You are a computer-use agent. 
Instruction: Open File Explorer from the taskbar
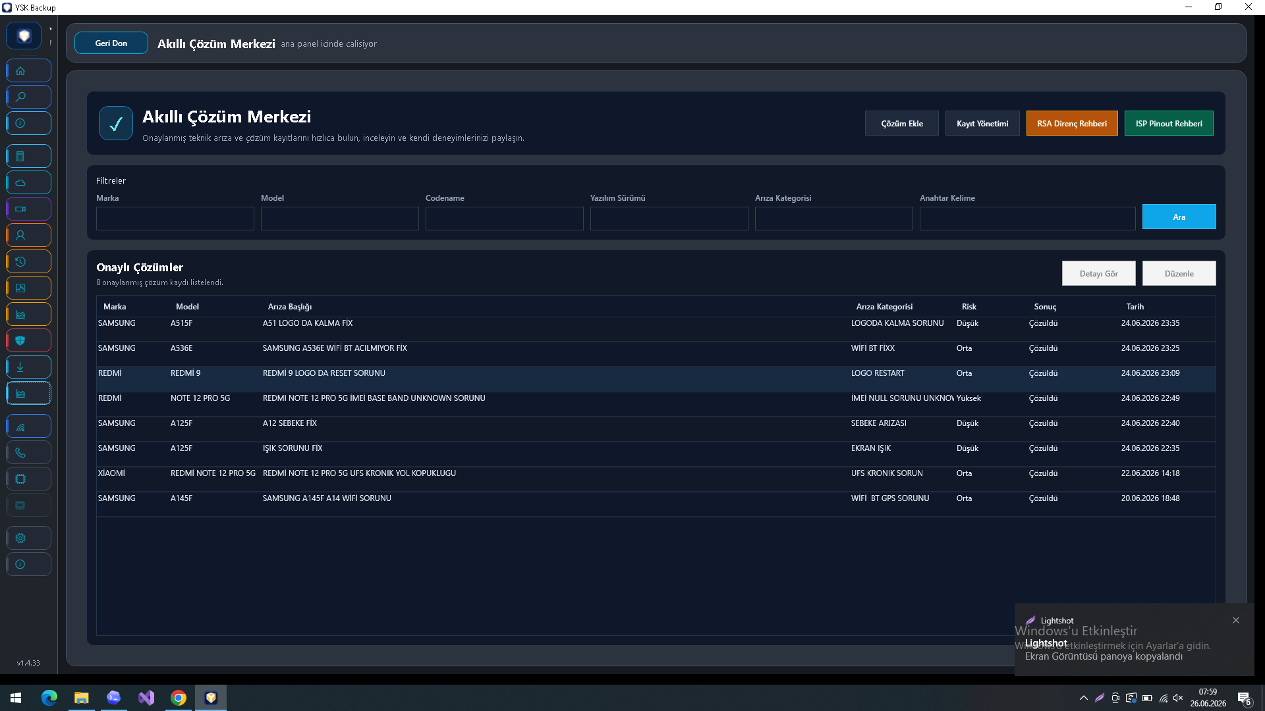point(82,698)
